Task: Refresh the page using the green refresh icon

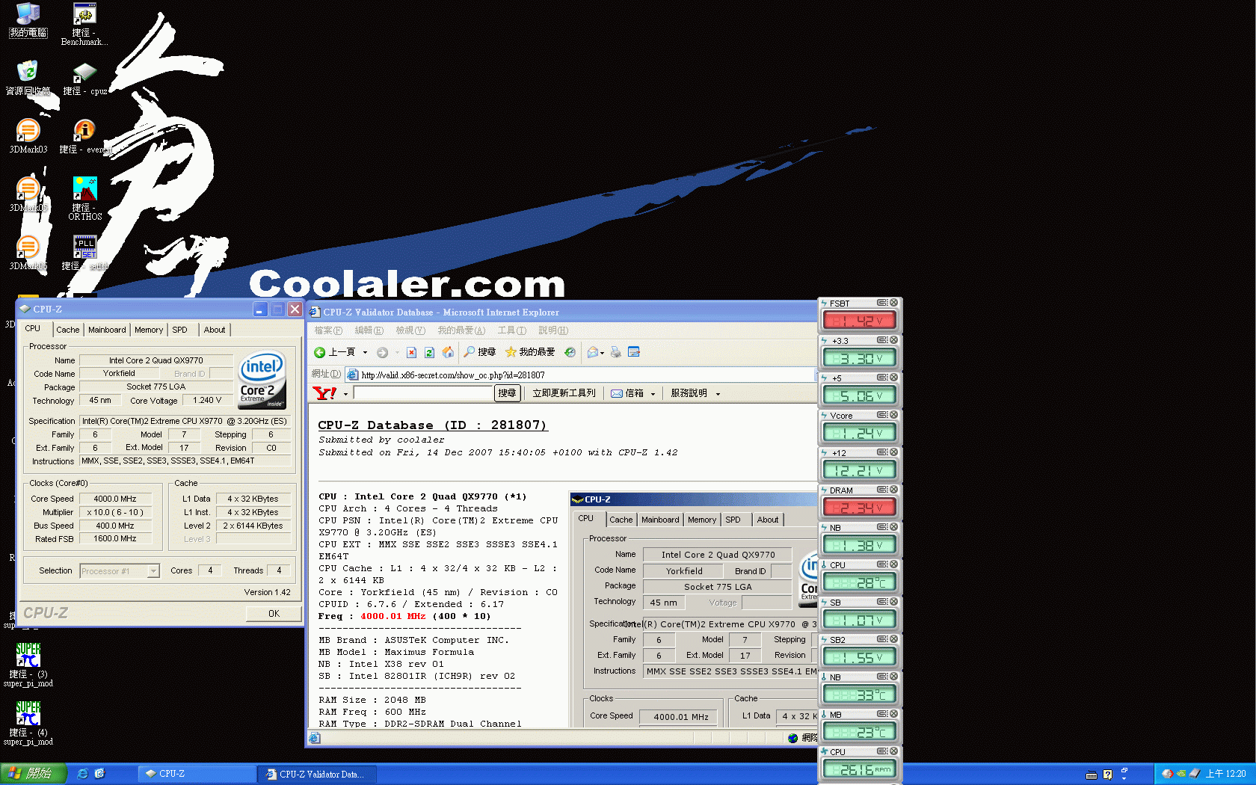Action: (x=429, y=352)
